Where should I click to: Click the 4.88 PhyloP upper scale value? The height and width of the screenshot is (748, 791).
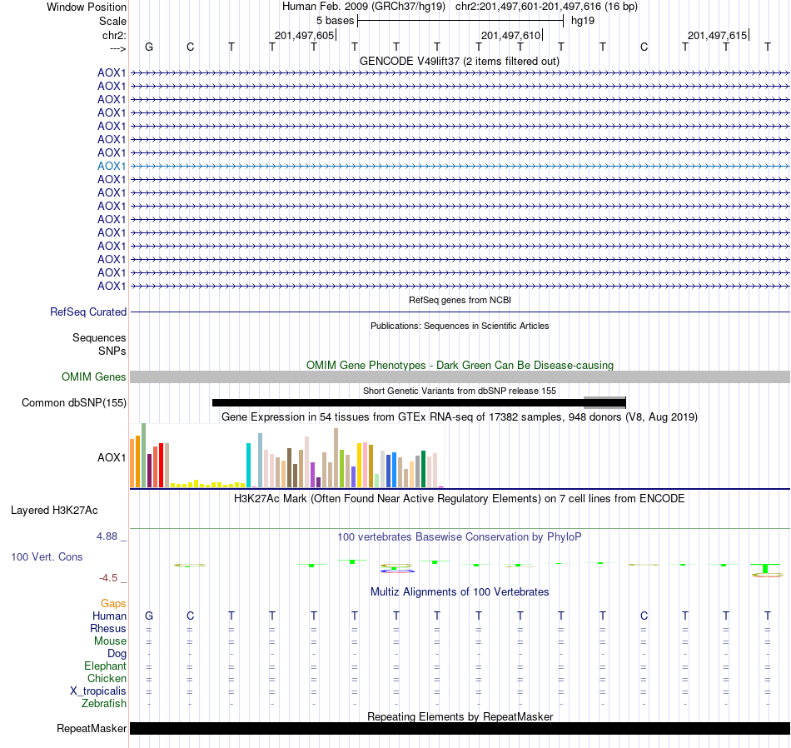pos(107,536)
